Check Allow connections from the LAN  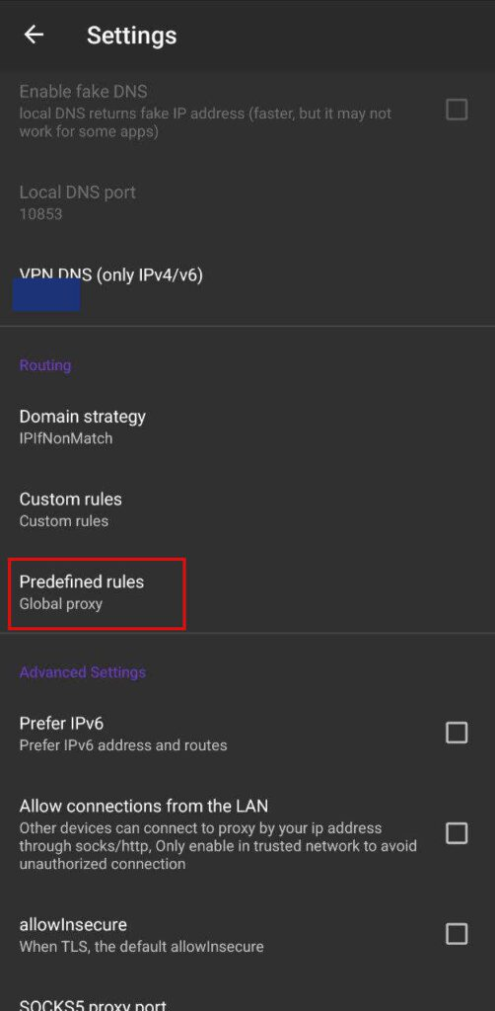457,833
